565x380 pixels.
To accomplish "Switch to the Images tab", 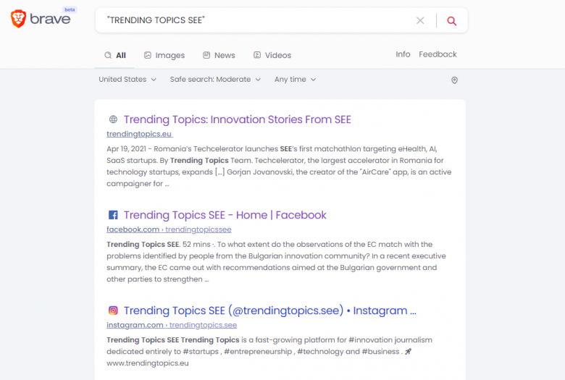I will [164, 55].
